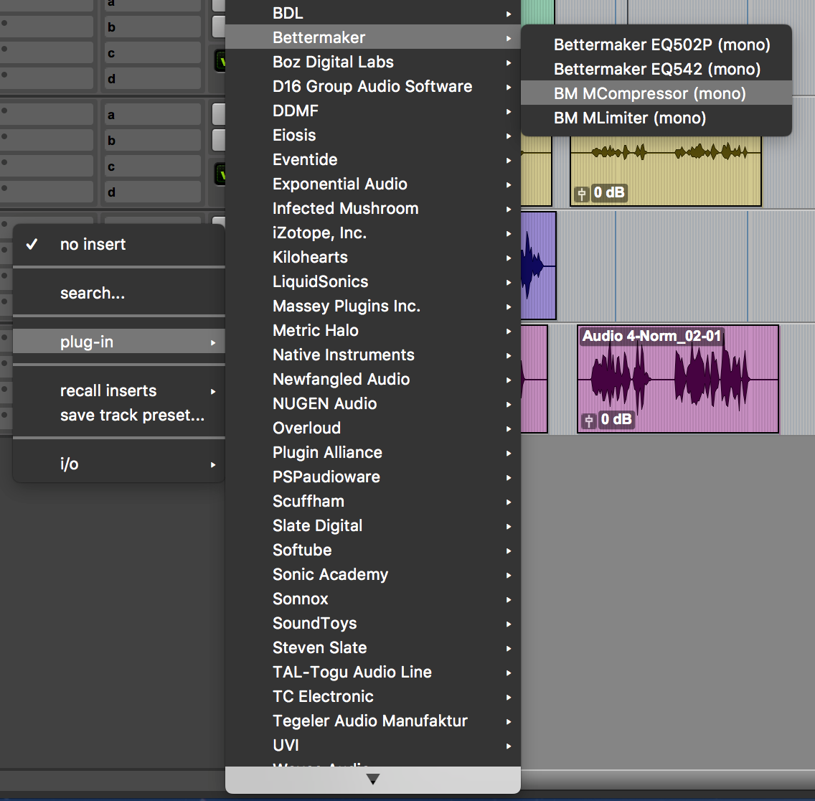Expand iZotope, Inc. plug-ins
The height and width of the screenshot is (801, 815).
(x=372, y=233)
